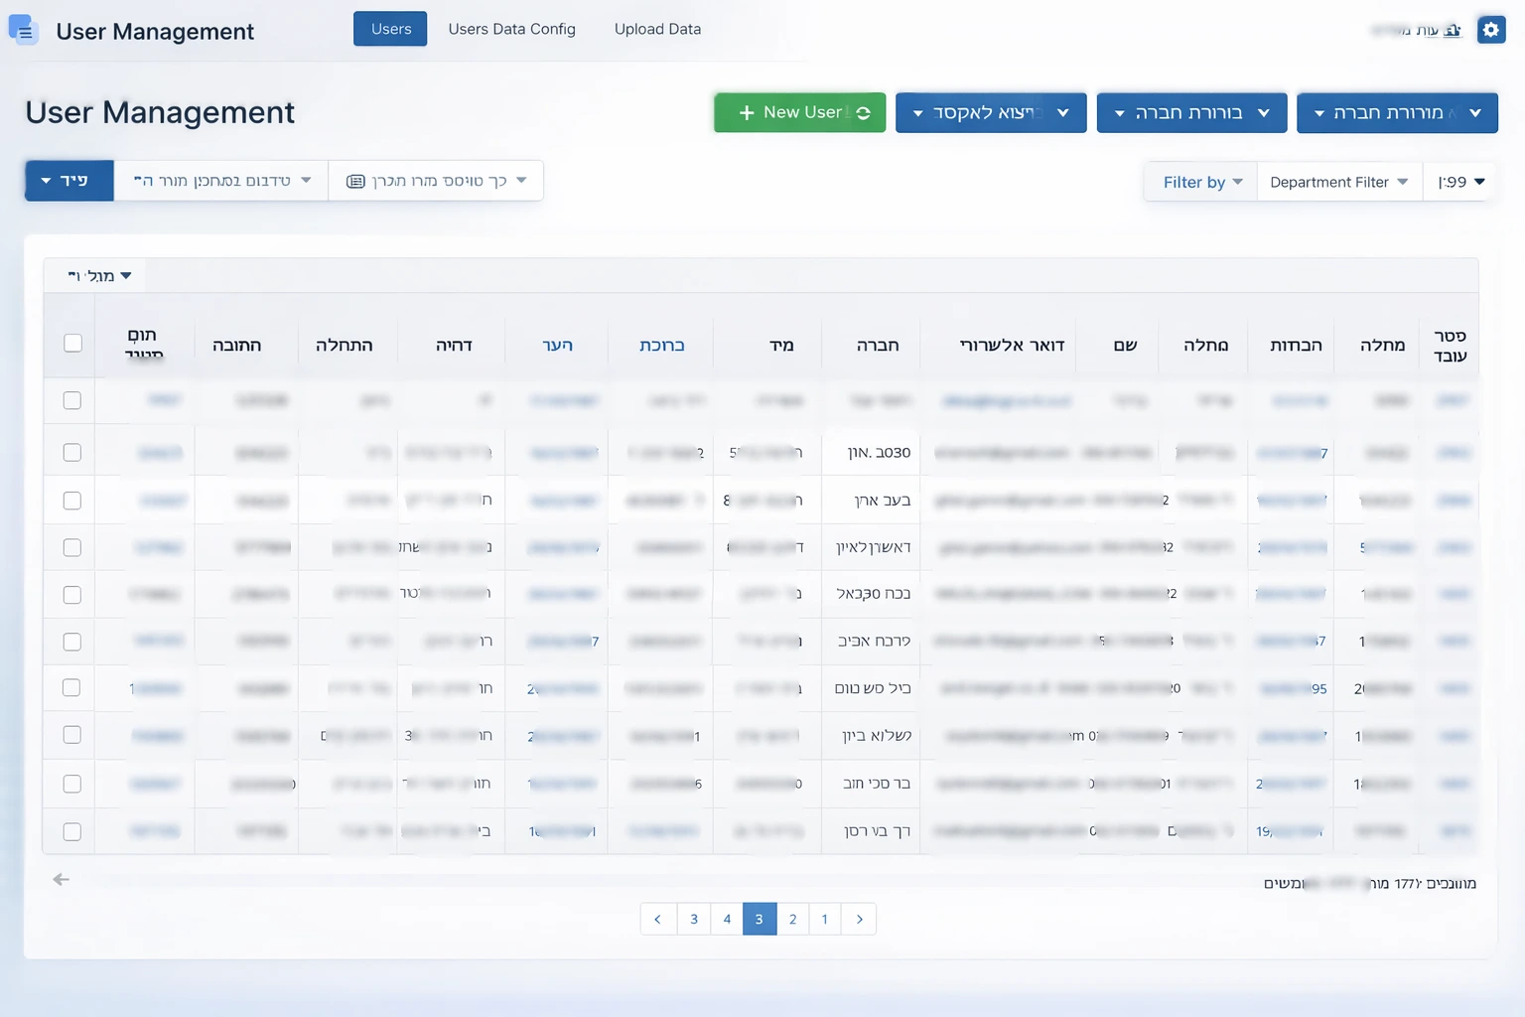Check the box for row 'בר סכי חוב'
Viewport: 1525px width, 1017px height.
(x=72, y=784)
